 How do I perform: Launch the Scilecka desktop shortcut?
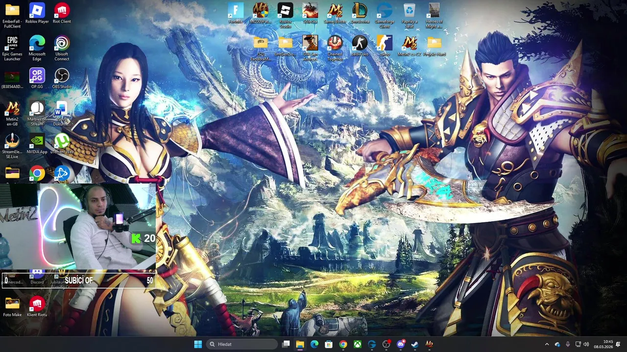click(x=310, y=13)
